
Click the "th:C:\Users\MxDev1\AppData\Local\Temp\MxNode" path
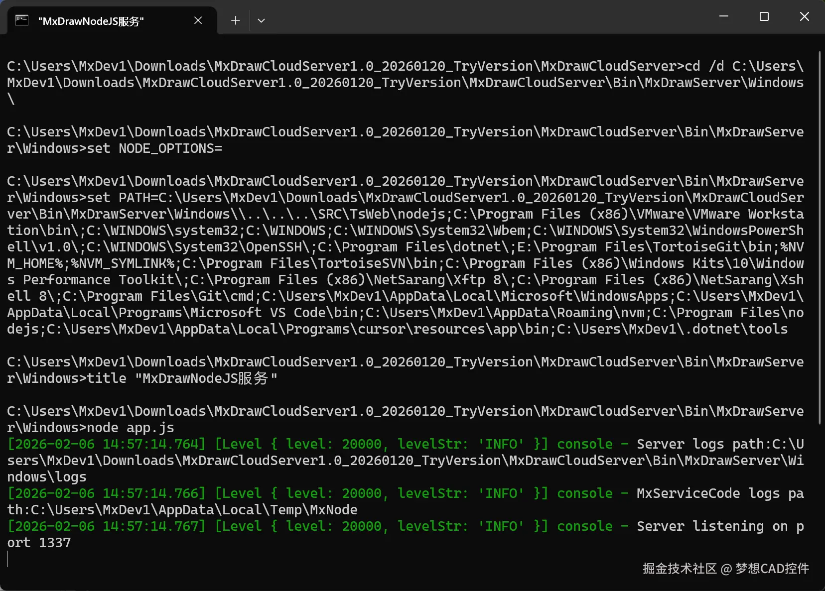182,510
